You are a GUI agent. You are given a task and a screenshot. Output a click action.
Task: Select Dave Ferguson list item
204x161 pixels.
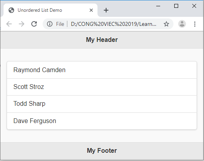tap(102, 121)
